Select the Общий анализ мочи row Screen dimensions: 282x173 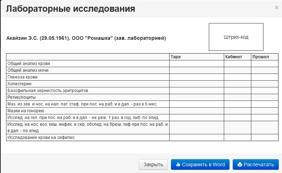142,70
